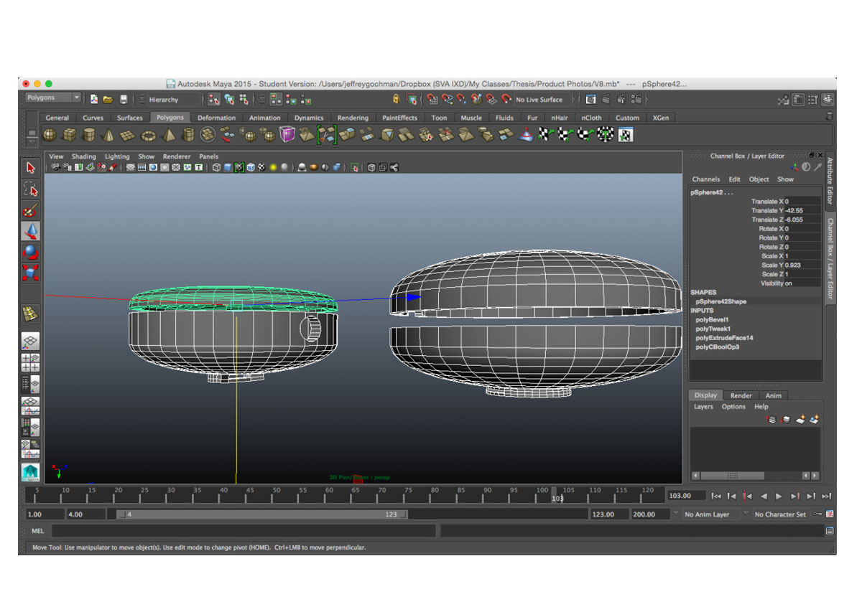
Task: Create a polygon sphere from the shelf
Action: (50, 134)
